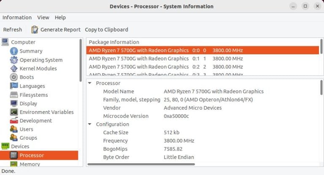This screenshot has width=324, height=175.
Task: Open the Development toolbox icon
Action: pos(14,120)
